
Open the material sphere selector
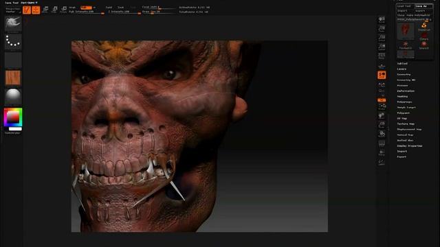[13, 96]
